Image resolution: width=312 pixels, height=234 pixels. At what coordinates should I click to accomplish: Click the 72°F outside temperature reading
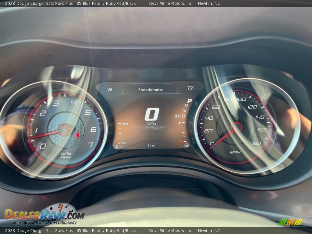(191, 88)
